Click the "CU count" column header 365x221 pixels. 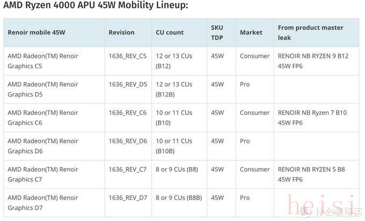tap(170, 32)
